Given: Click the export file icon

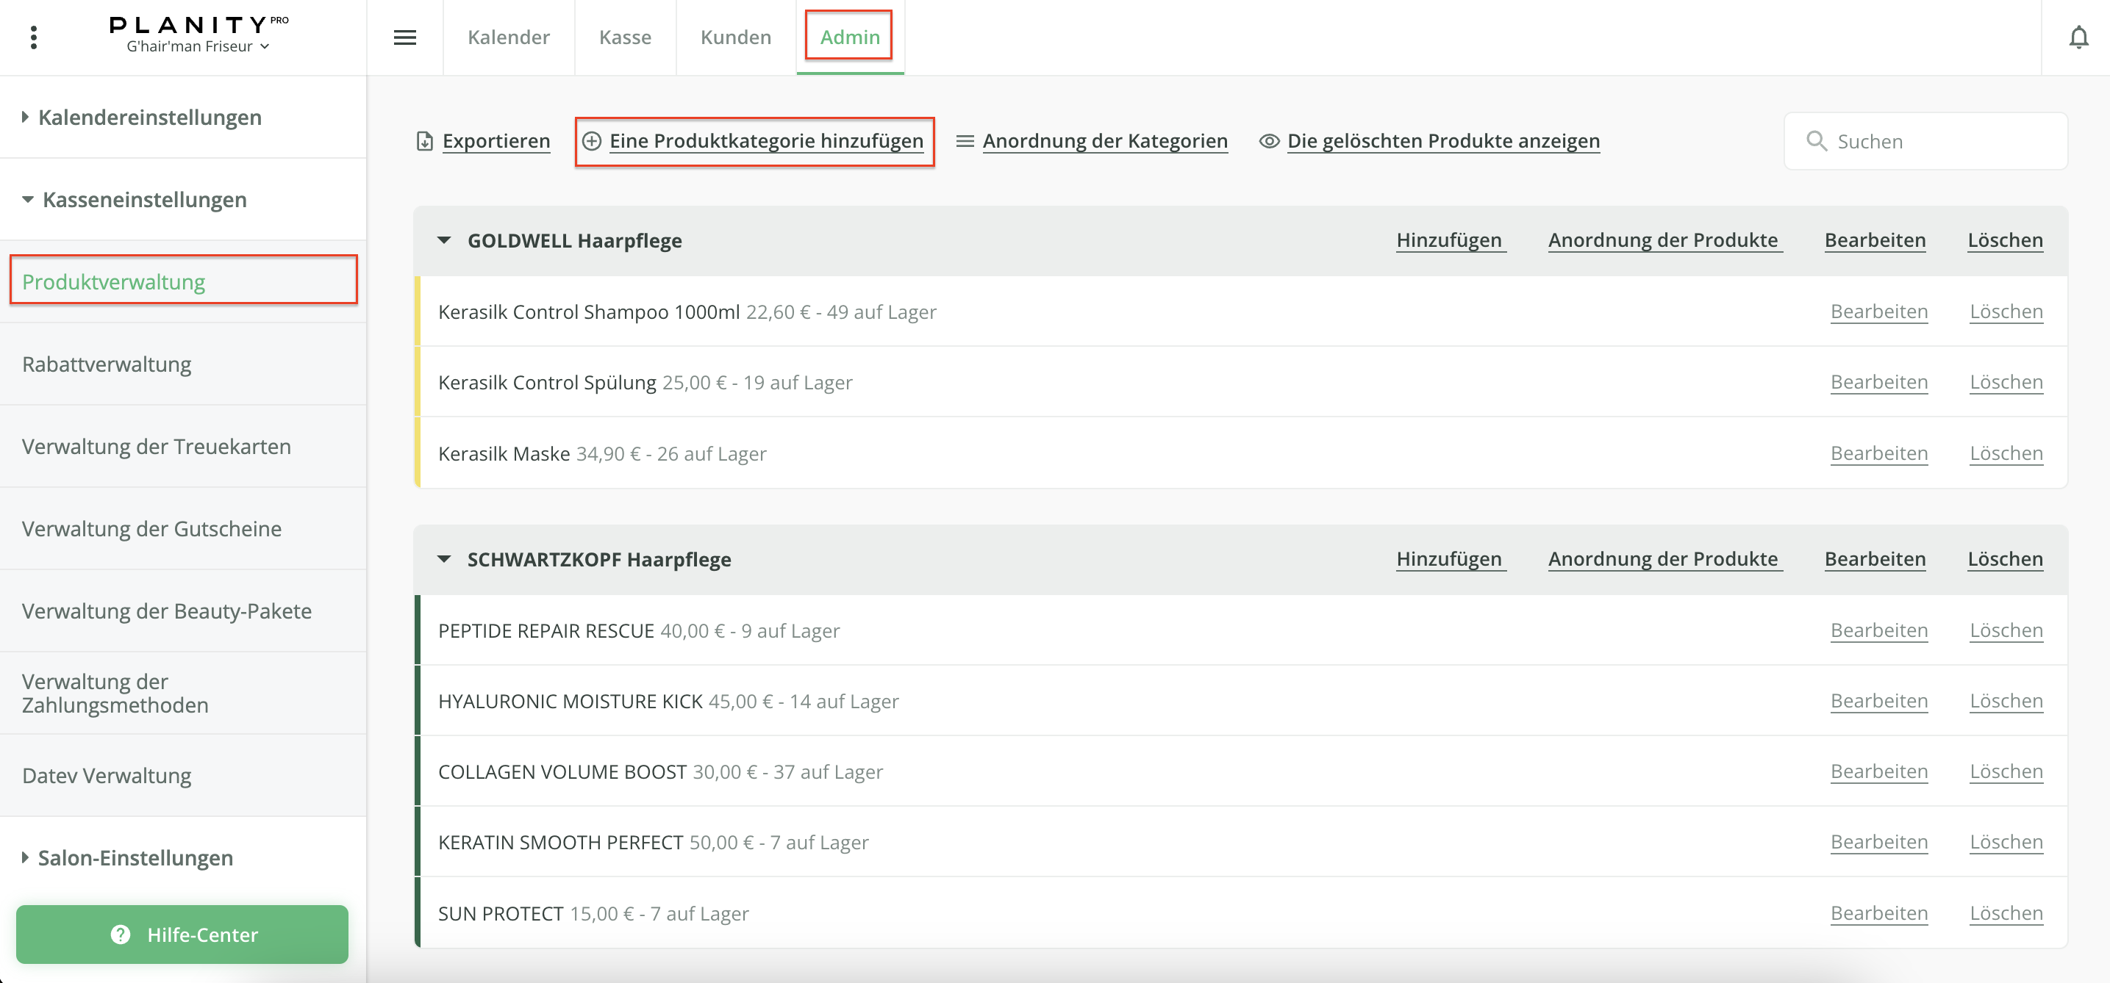Looking at the screenshot, I should pyautogui.click(x=424, y=141).
